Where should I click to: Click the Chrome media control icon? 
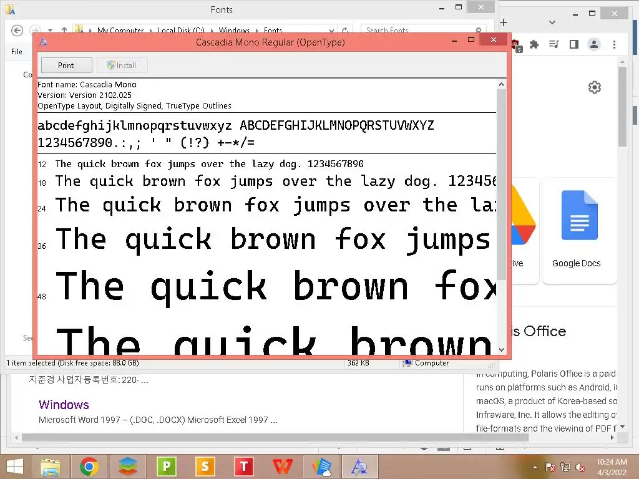554,44
